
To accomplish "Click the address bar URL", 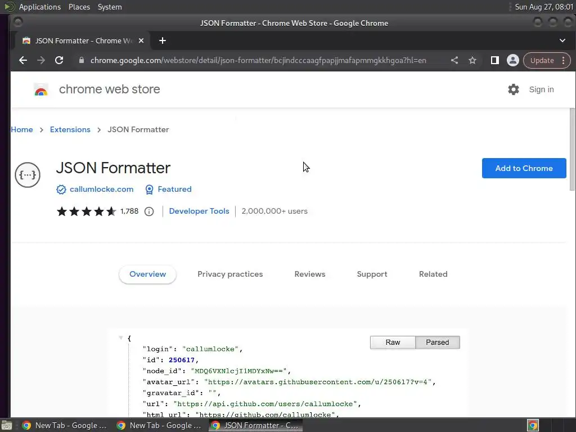I will 258,60.
